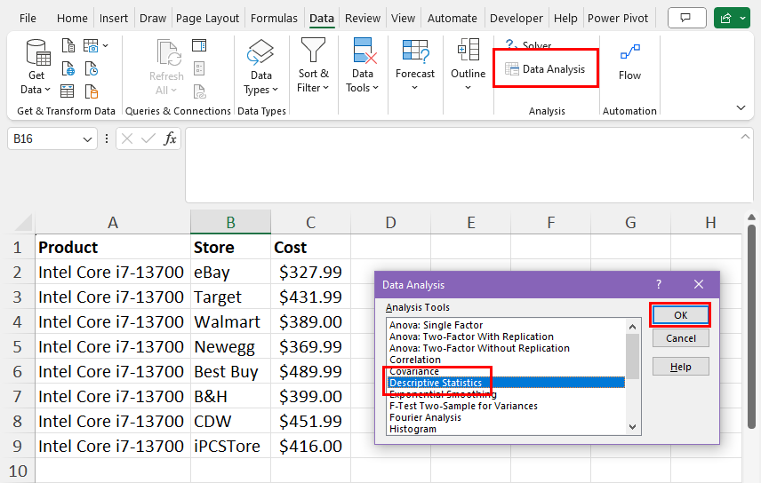This screenshot has width=761, height=483.
Task: Open the Get Data menu
Action: pyautogui.click(x=36, y=67)
